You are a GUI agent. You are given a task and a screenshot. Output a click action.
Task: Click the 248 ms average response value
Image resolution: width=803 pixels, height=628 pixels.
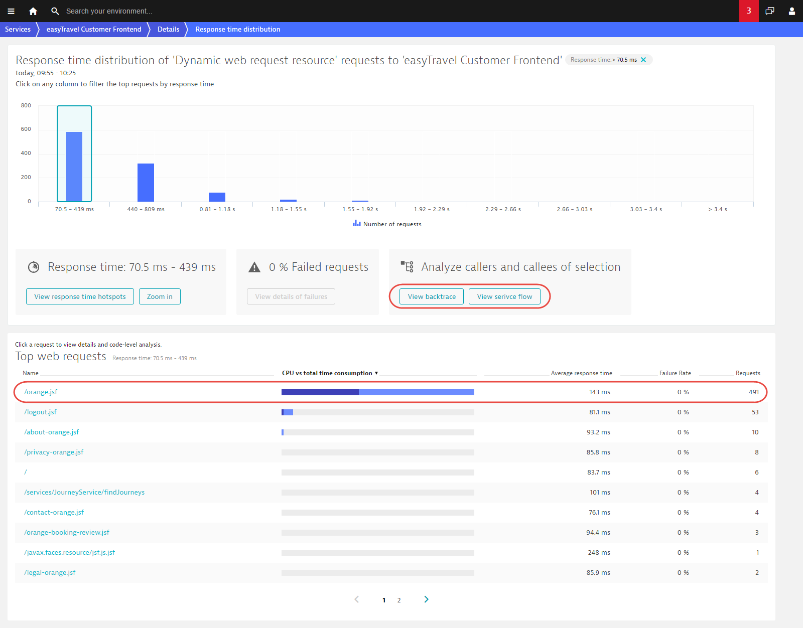[x=599, y=552]
